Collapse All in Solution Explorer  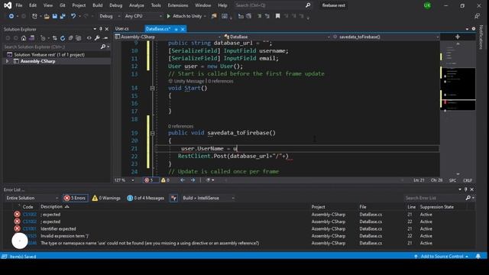click(x=71, y=38)
